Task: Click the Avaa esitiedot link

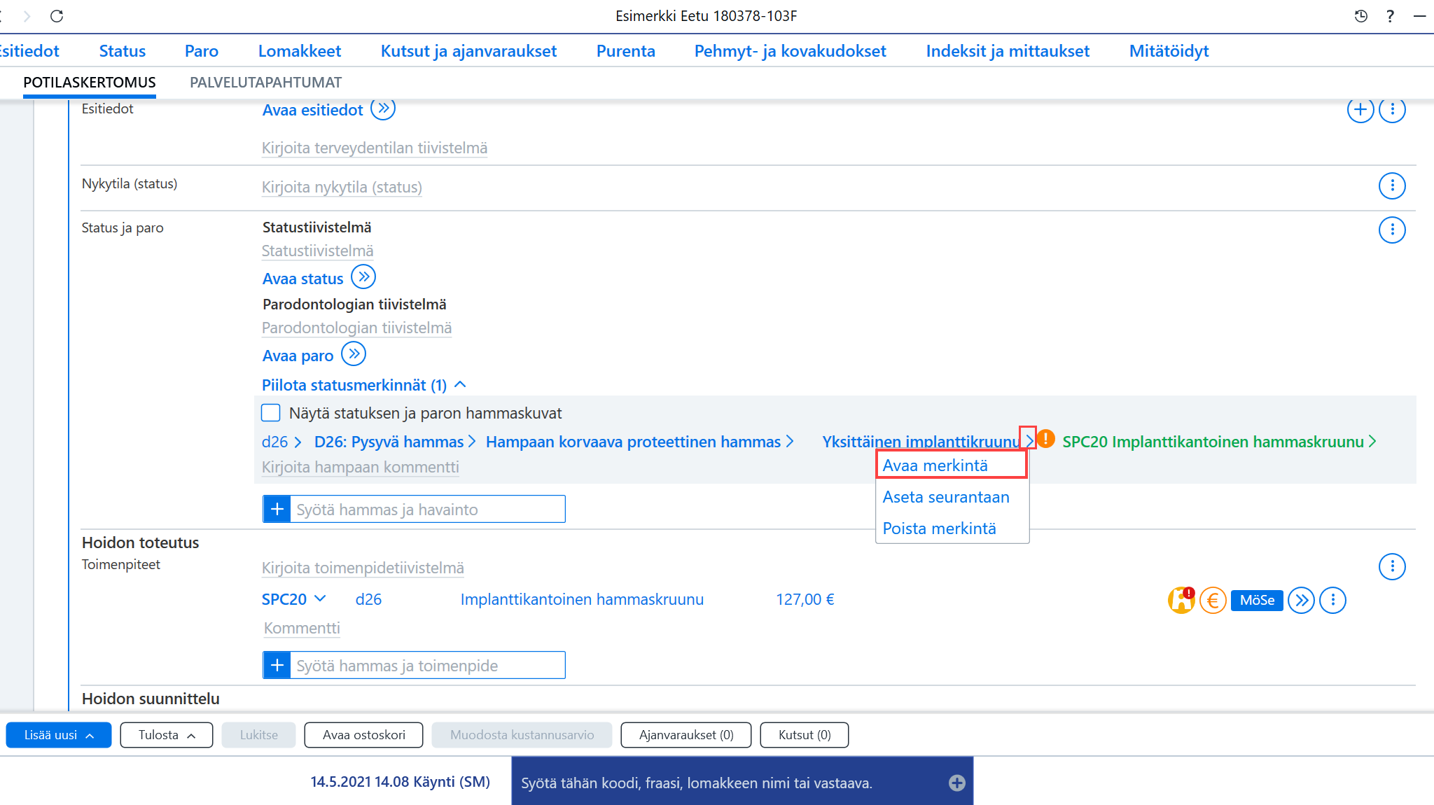Action: point(312,110)
